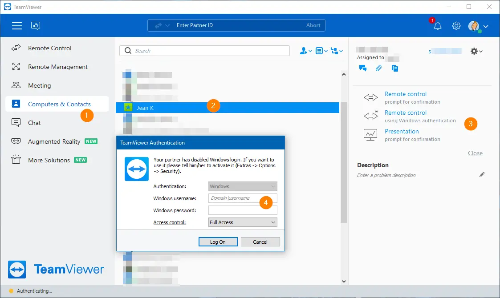Click the Chat bubble icon in sidebar
Viewport: 500px width, 298px height.
click(16, 122)
